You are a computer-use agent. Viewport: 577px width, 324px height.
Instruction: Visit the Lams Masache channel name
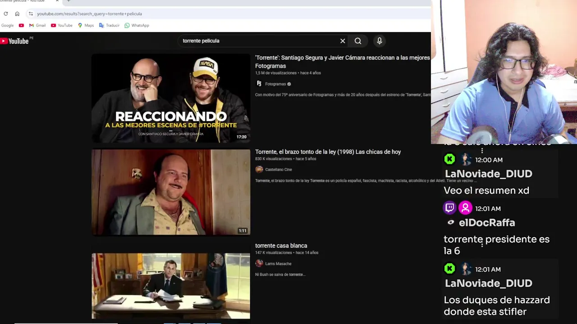278,264
